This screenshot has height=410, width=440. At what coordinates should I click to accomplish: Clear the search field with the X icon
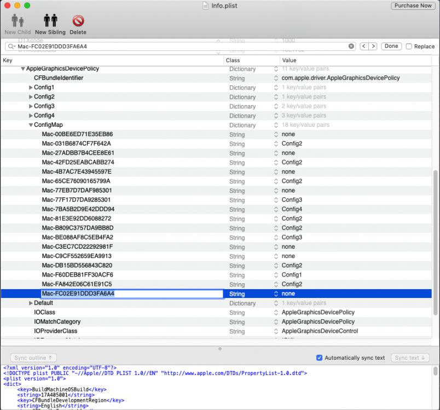351,46
